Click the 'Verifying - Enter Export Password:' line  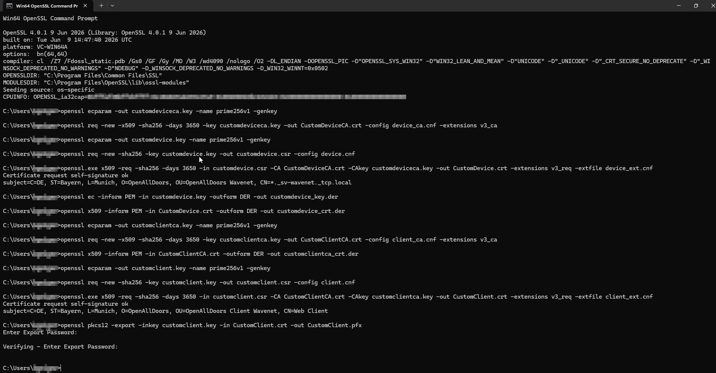pyautogui.click(x=60, y=347)
